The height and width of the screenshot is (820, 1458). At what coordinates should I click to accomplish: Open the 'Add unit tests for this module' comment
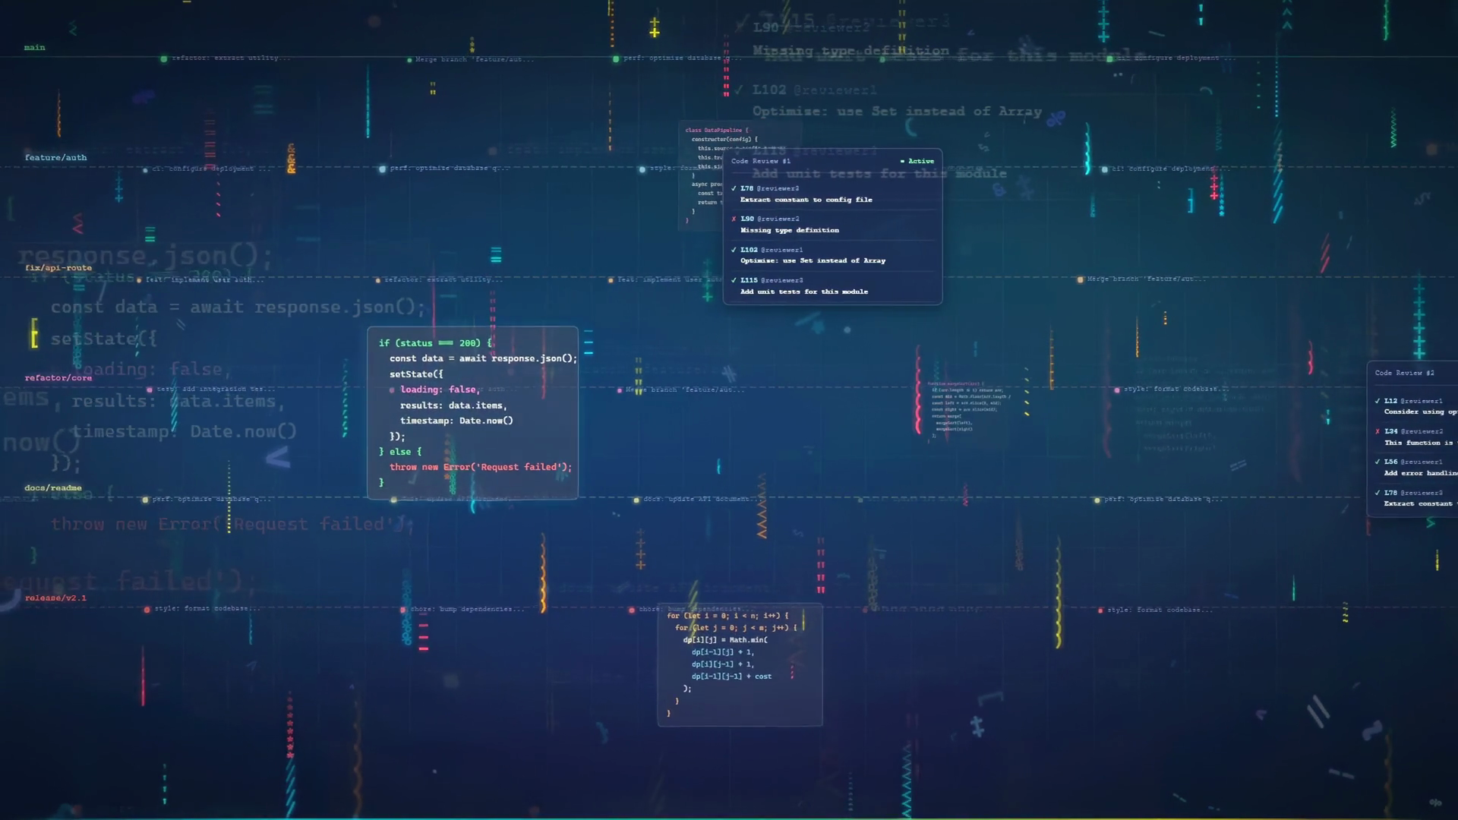(804, 292)
